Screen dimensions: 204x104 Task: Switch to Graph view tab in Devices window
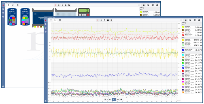pyautogui.click(x=13, y=5)
